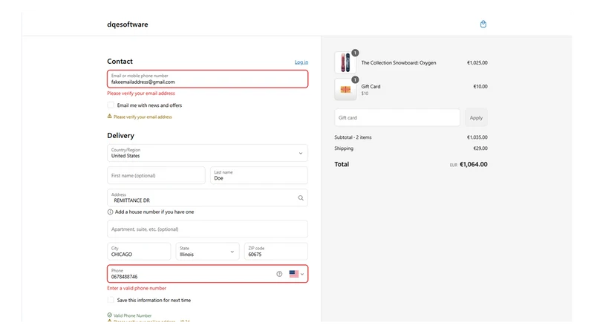This screenshot has height=334, width=594.
Task: Click the green check icon beside Valid Phone Number
Action: pos(109,315)
